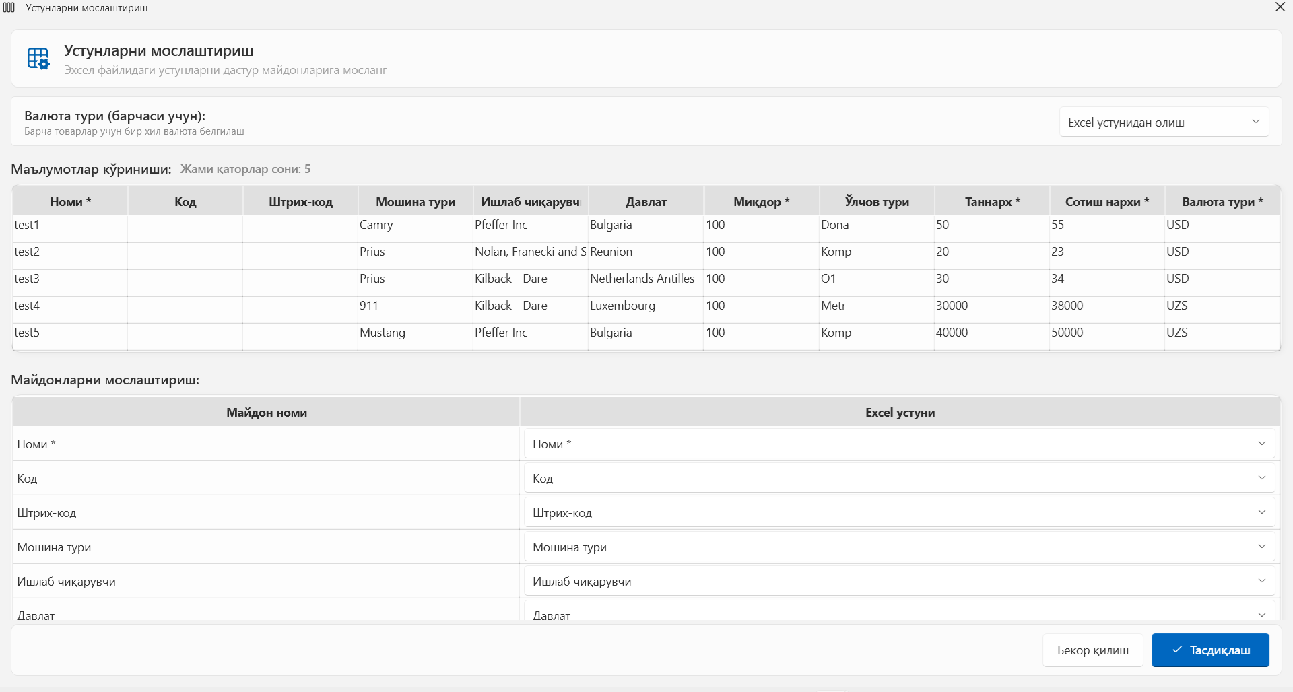Click the 'Excel устуни' mapping column header

click(x=900, y=412)
